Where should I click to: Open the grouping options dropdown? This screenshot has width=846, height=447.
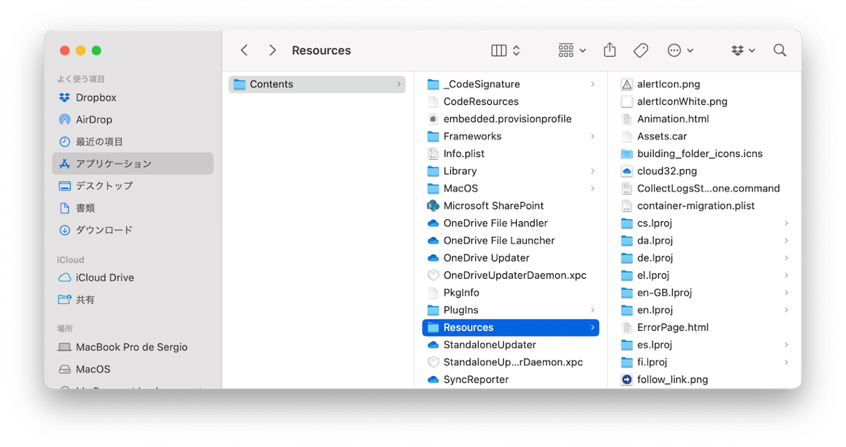click(x=572, y=50)
